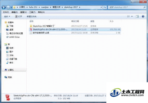Open address bar history dropdown
Screen dimensions: 148x103
(101, 7)
